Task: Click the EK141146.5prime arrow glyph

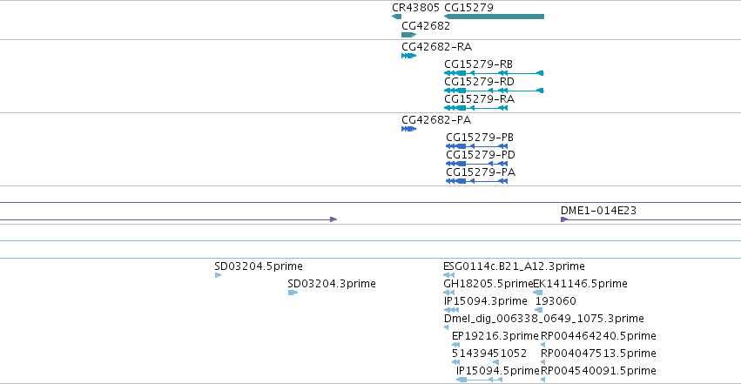Action: click(x=538, y=293)
